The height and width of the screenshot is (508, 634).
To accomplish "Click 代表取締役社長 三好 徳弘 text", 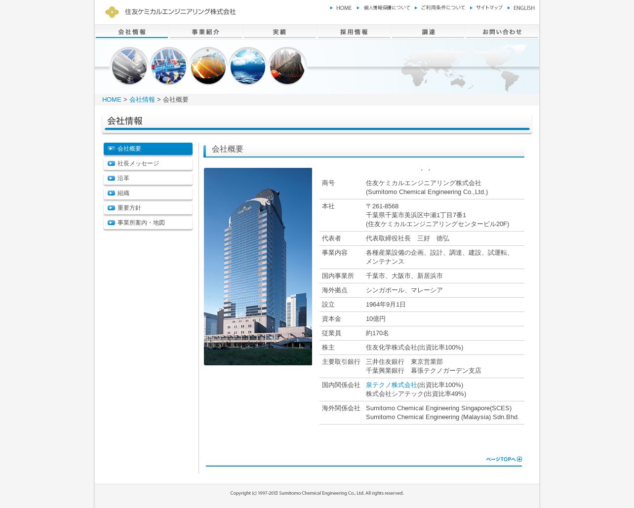I will (407, 238).
